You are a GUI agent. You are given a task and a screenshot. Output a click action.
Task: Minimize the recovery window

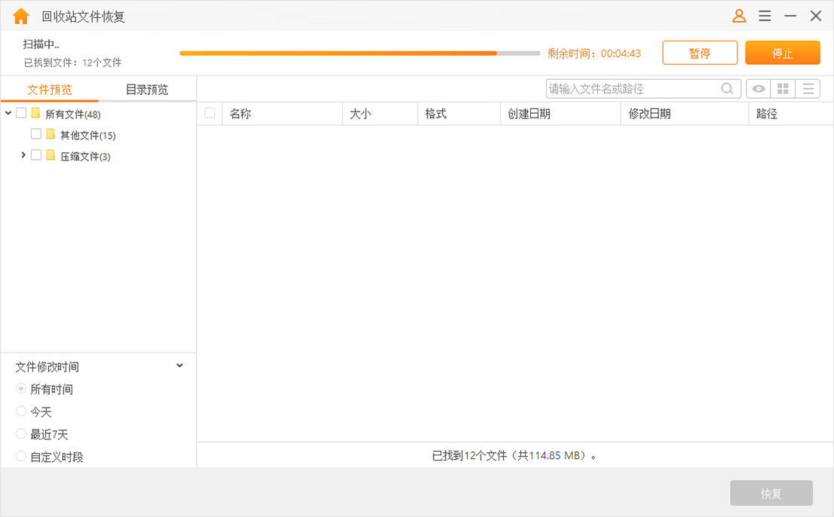click(790, 16)
